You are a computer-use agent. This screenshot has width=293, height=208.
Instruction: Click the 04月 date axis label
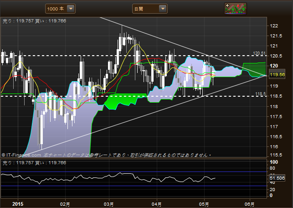157,204
